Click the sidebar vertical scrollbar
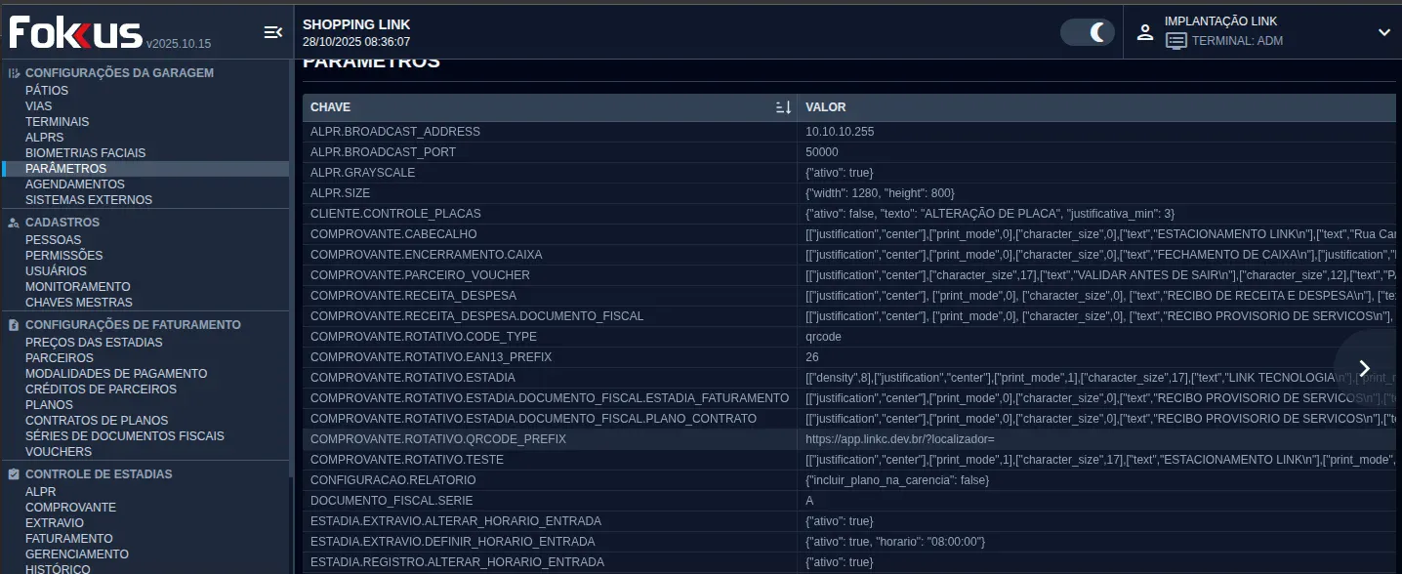The width and height of the screenshot is (1402, 574). (x=292, y=293)
